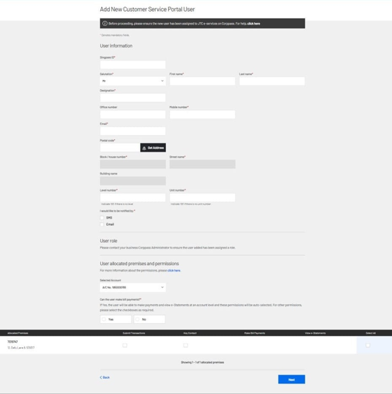Click 'Showing 1 - 1 of 1 allocated premises' text
Screen dimensions: 392x394
[x=203, y=362]
